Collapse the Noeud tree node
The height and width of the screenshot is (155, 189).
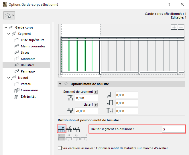9,78
